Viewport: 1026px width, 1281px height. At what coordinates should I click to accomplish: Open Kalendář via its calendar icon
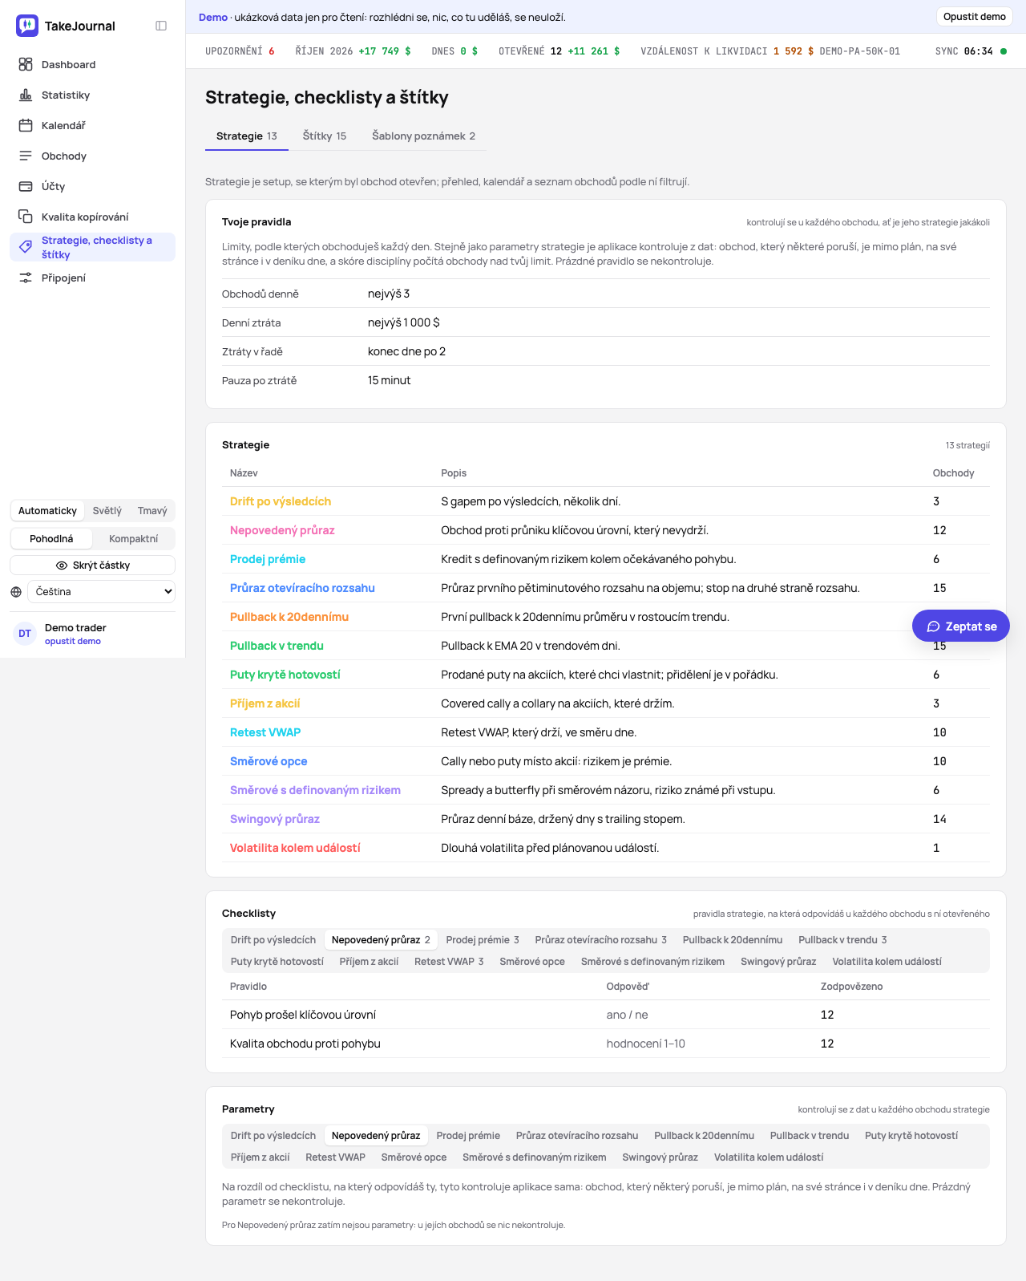point(26,125)
